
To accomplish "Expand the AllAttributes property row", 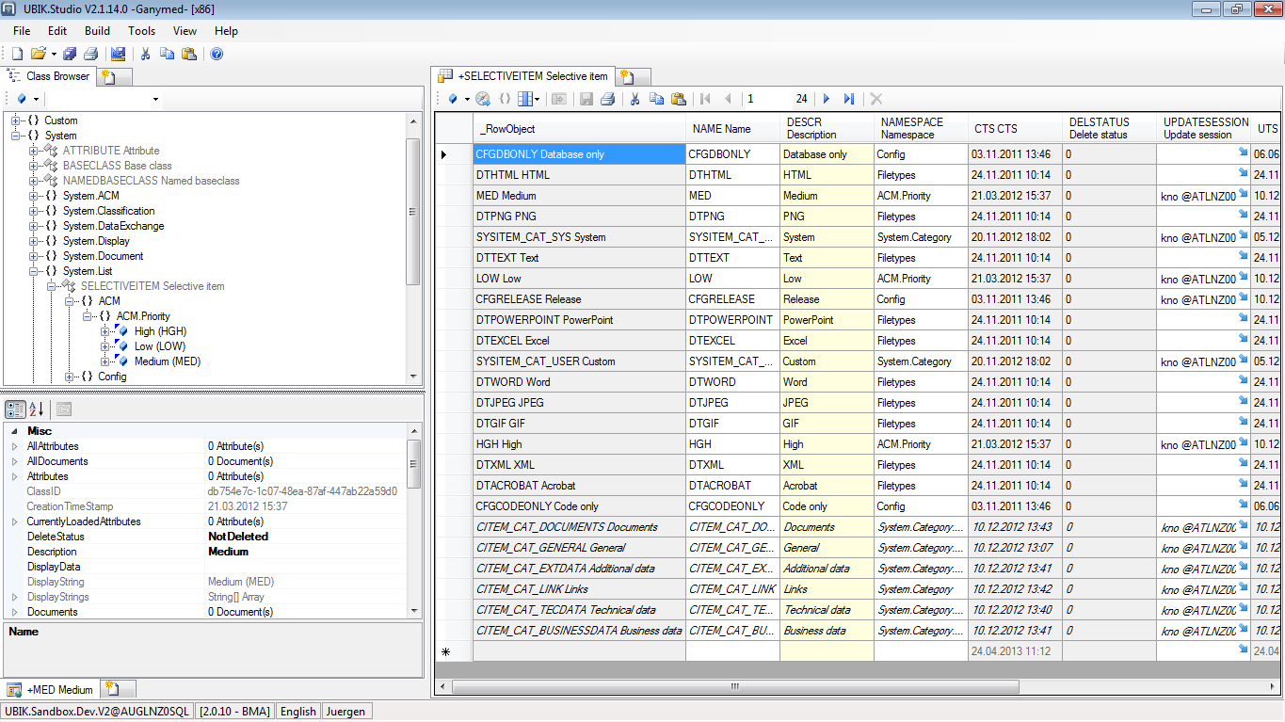I will (x=14, y=446).
